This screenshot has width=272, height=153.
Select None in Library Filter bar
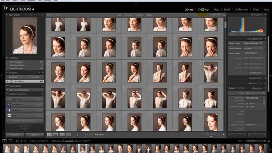click(149, 15)
